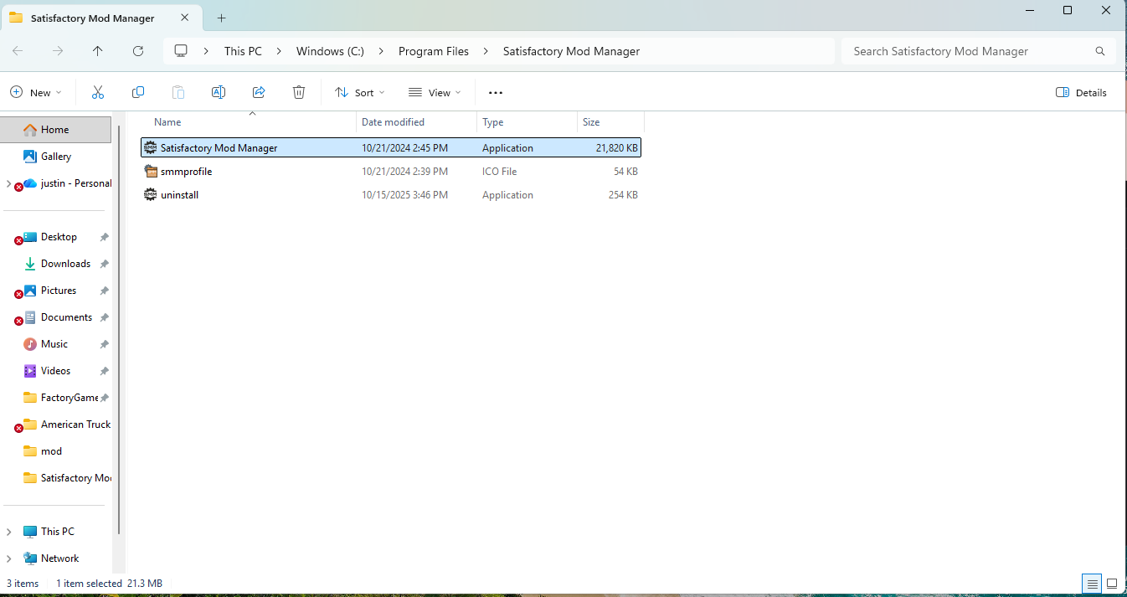Click the Delete trash can icon
The height and width of the screenshot is (597, 1127).
[x=299, y=93]
